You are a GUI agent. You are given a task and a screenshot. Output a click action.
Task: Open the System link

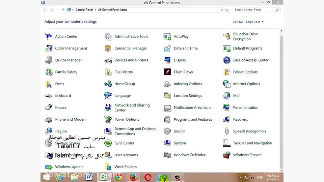pos(180,143)
